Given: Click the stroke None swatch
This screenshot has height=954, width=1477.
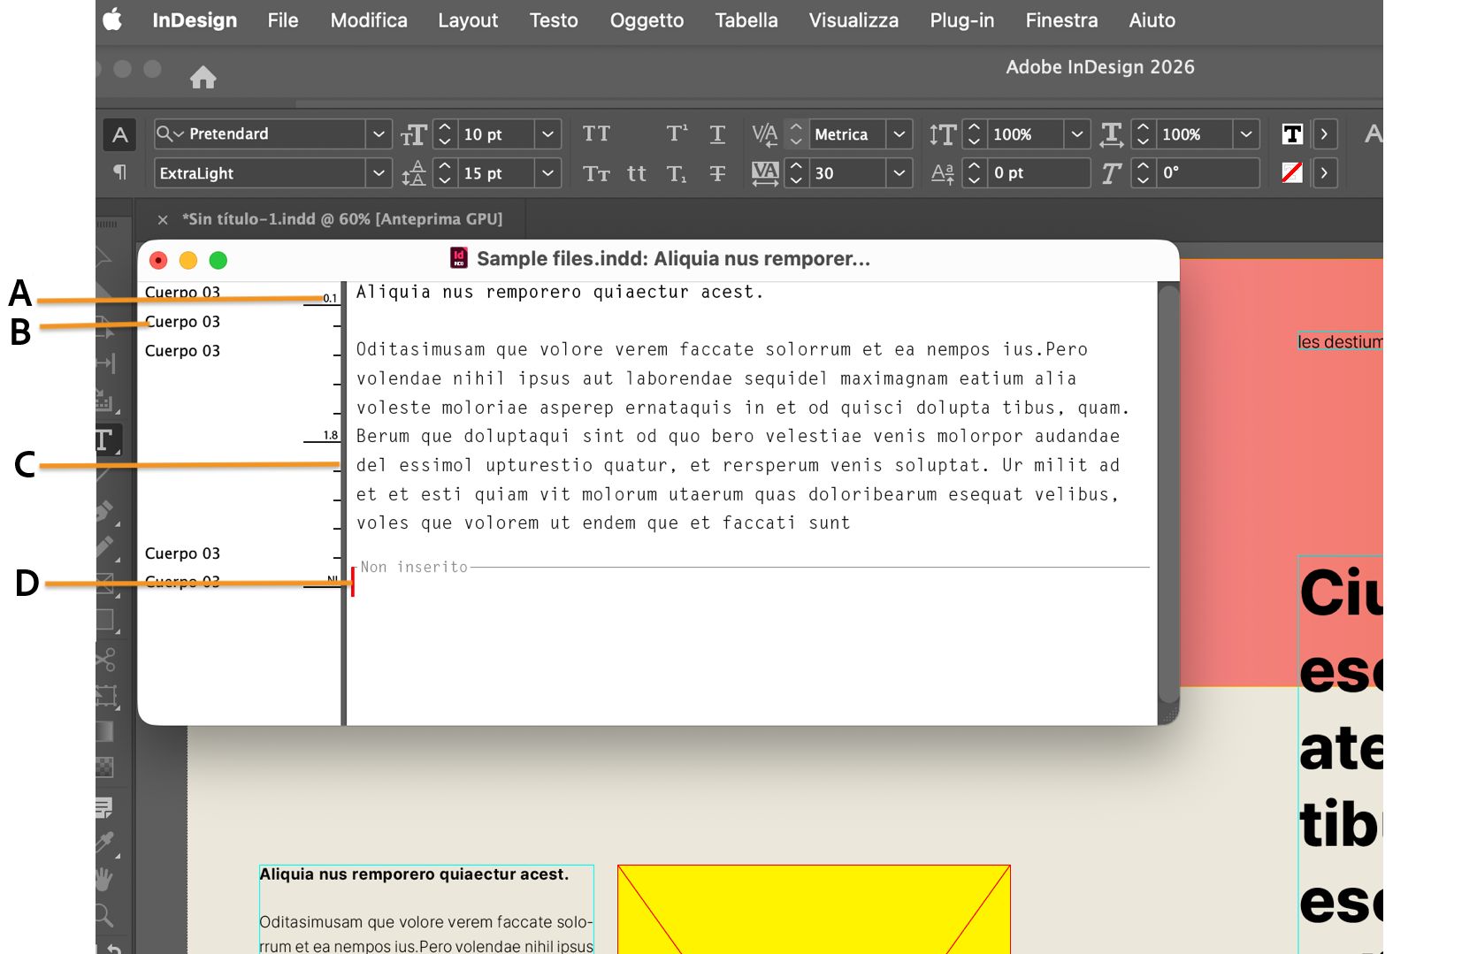Looking at the screenshot, I should (1292, 173).
